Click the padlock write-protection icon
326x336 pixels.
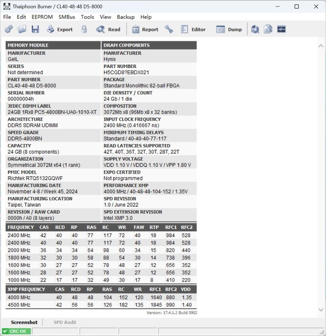tap(84, 29)
